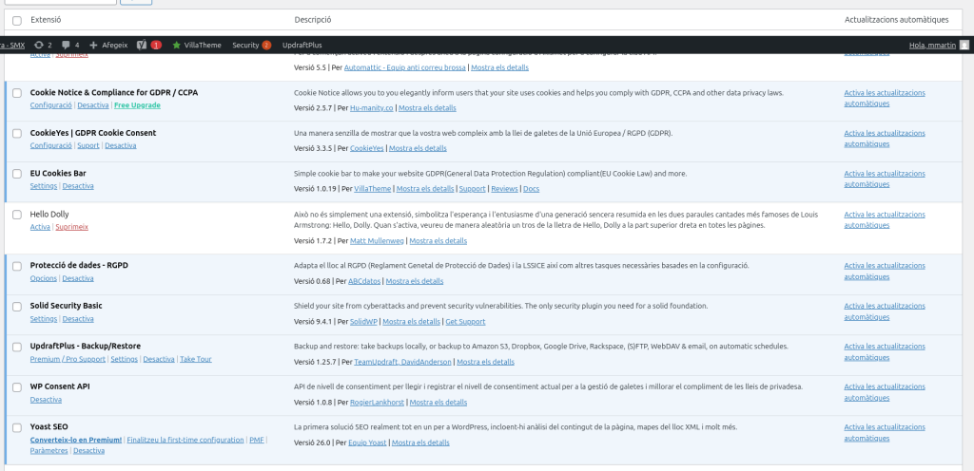Open CookieYes Configuració link

click(50, 145)
